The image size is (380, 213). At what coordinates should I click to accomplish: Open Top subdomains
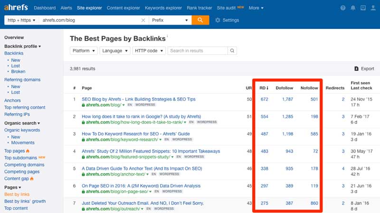click(x=20, y=158)
